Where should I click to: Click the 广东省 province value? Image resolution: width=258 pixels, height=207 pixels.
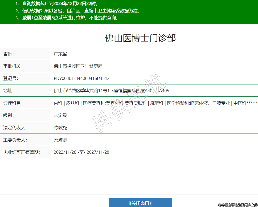pos(60,54)
